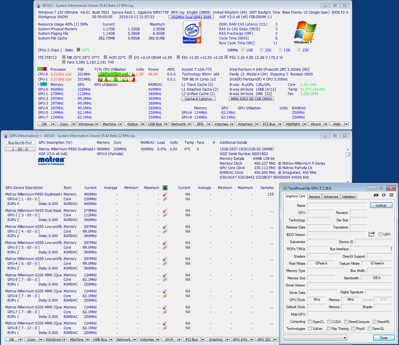Click thermometer icon in GPU-3 G550 Memory row
The height and width of the screenshot is (345, 399).
tap(165, 243)
